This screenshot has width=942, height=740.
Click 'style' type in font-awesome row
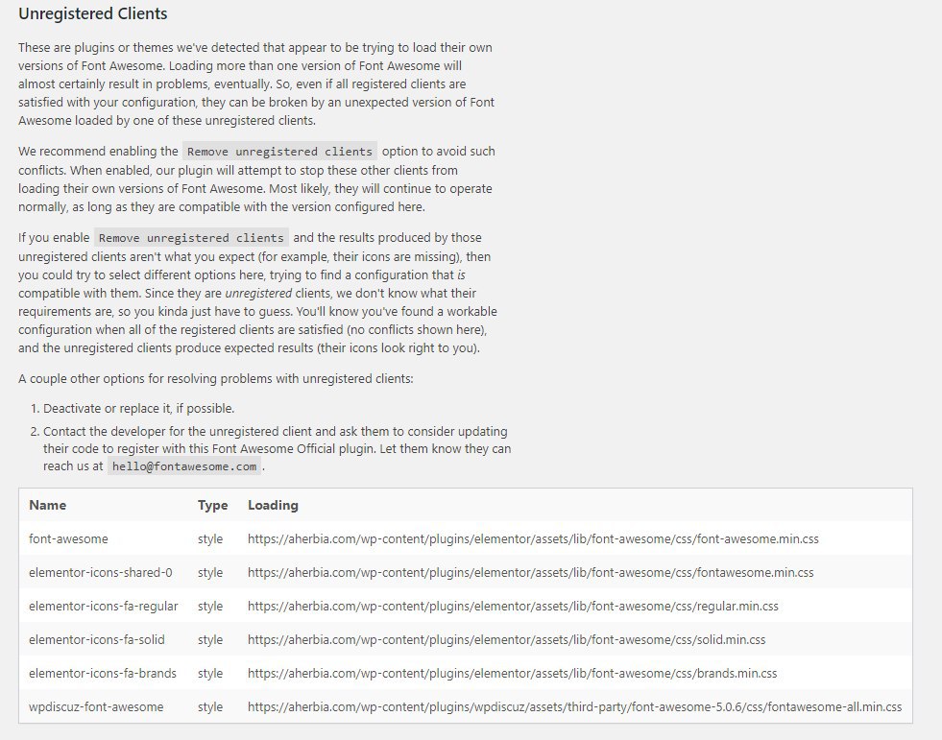click(210, 538)
